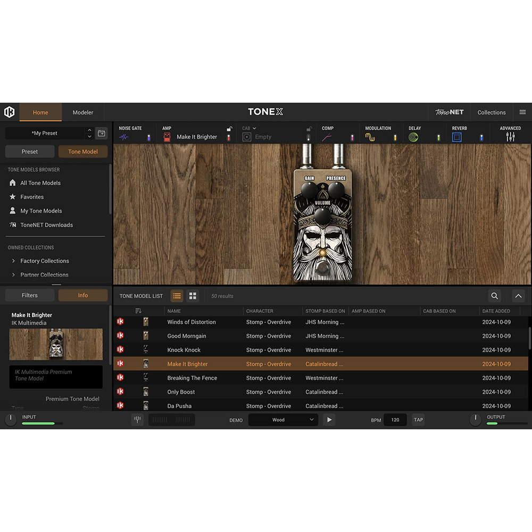The height and width of the screenshot is (532, 532).
Task: Open tone model search magnifier
Action: 495,296
